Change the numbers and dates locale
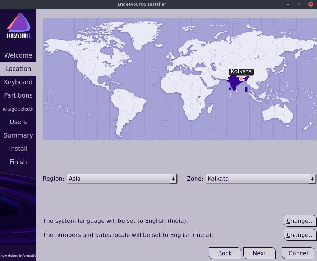 click(300, 235)
